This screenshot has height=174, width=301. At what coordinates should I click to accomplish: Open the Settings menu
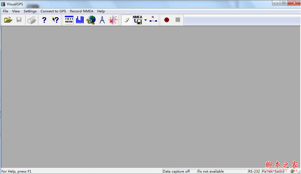coord(30,11)
